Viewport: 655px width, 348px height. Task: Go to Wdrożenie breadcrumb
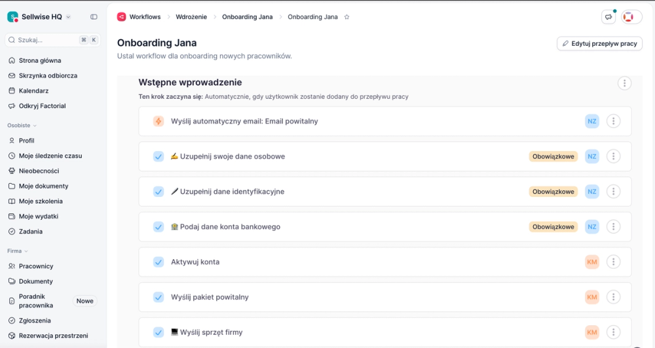pyautogui.click(x=191, y=17)
